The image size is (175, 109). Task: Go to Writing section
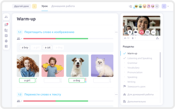pos(131,82)
